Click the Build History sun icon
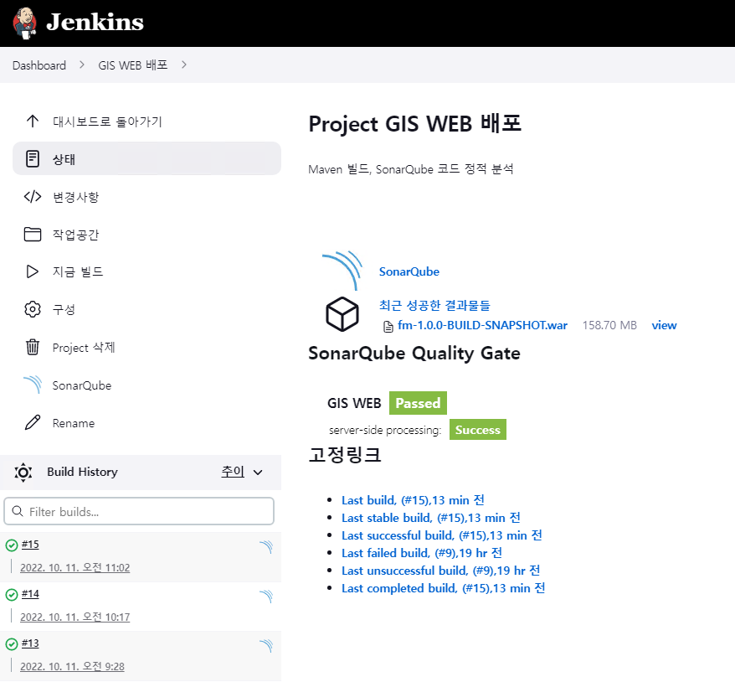 pyautogui.click(x=23, y=473)
